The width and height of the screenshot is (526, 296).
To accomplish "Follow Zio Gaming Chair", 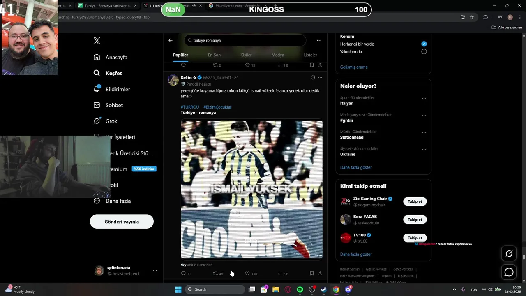I will point(415,201).
